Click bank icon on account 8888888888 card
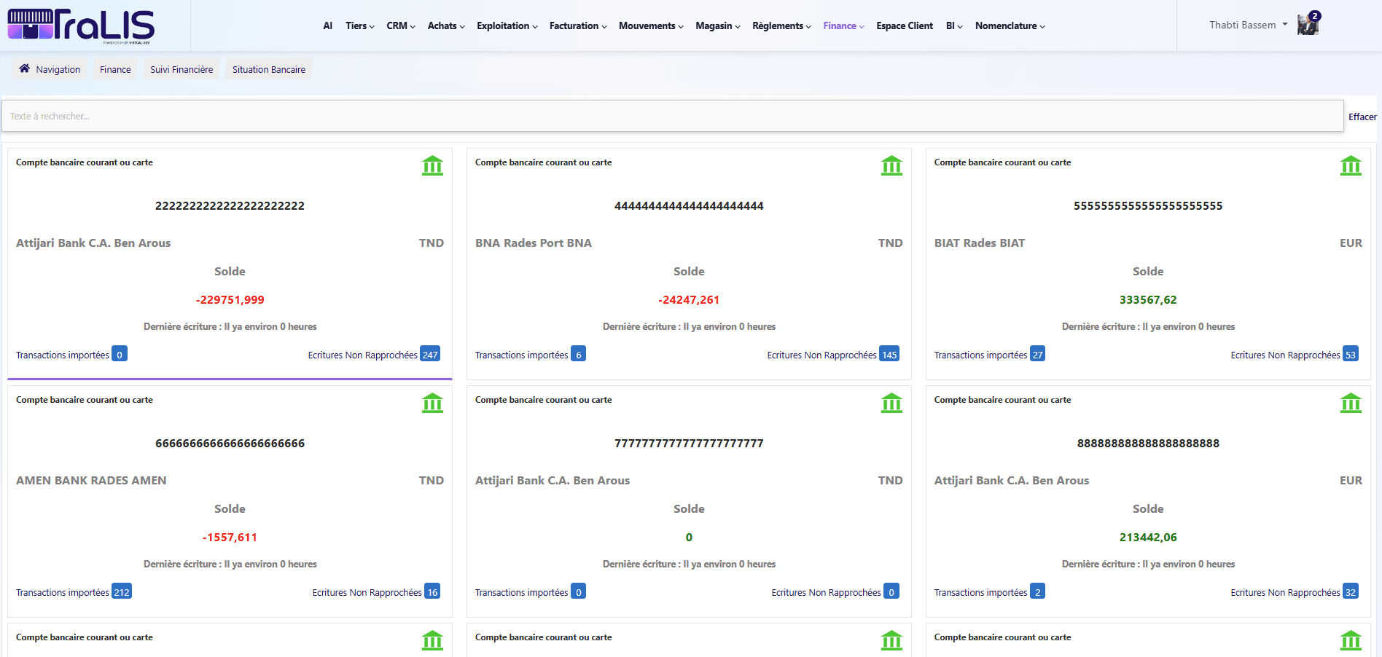 click(1351, 404)
